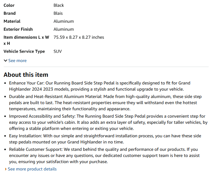Click the 75.59 x 8.27 dimensions value

[79, 37]
